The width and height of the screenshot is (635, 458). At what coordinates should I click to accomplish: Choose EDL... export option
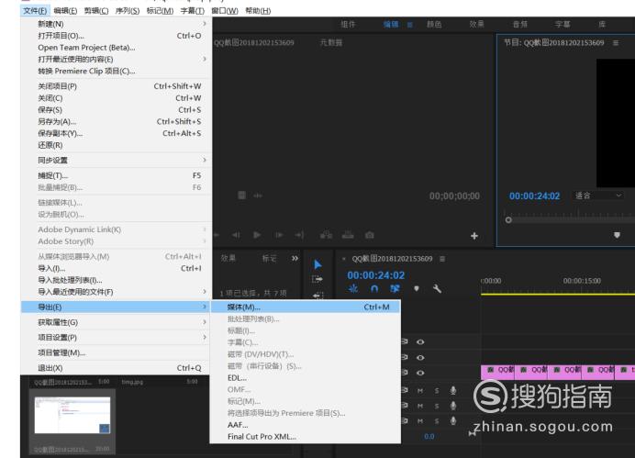click(x=306, y=378)
